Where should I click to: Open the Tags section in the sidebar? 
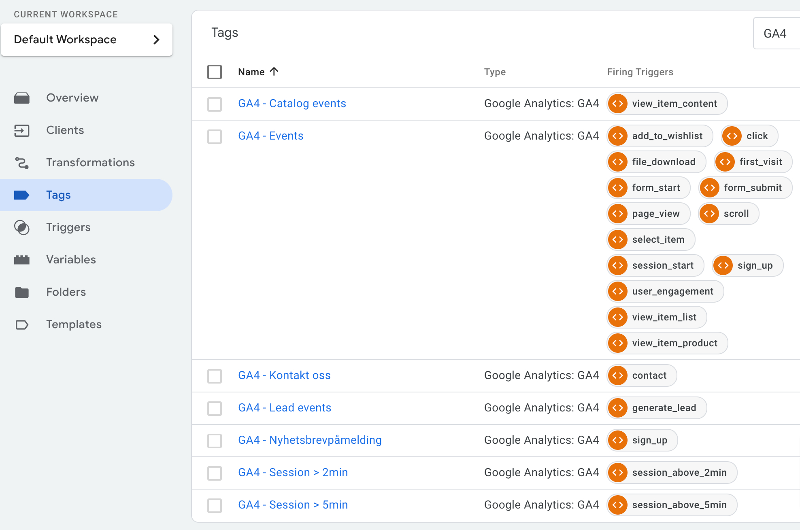58,195
